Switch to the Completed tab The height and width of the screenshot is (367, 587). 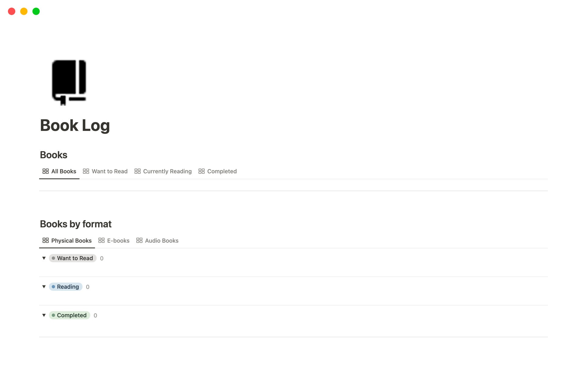pyautogui.click(x=221, y=171)
